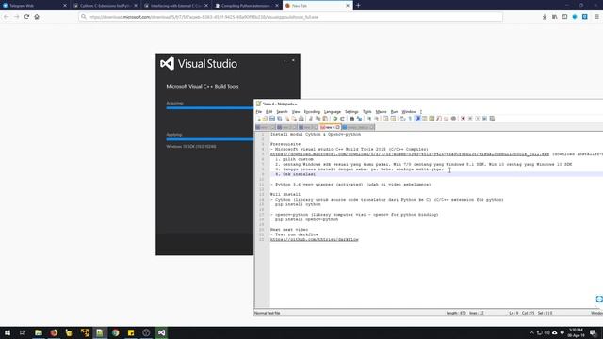This screenshot has width=603, height=339.
Task: Click the Record Macro red icon
Action: click(x=463, y=119)
